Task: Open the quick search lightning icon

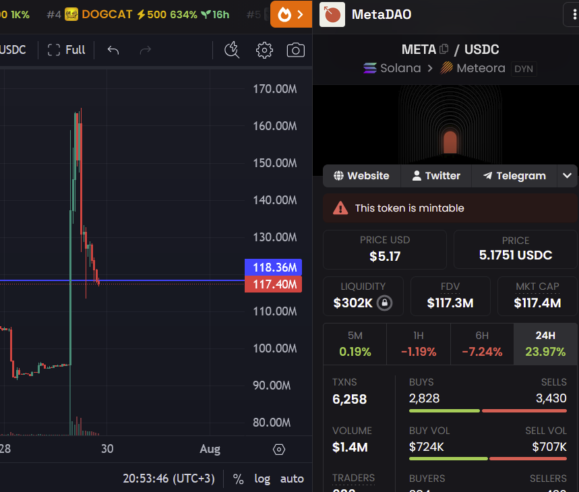Action: tap(232, 50)
